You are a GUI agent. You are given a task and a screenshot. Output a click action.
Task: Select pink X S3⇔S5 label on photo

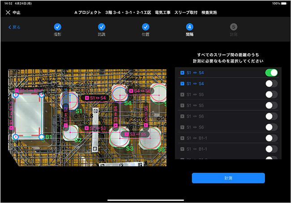[135, 134]
